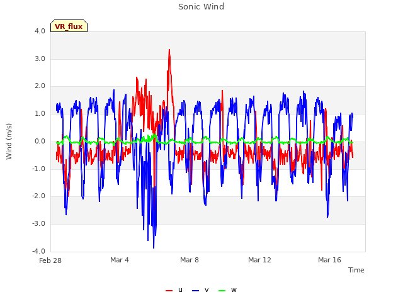
Task: Click the 0.0 y-axis tick label
Action: click(x=40, y=141)
